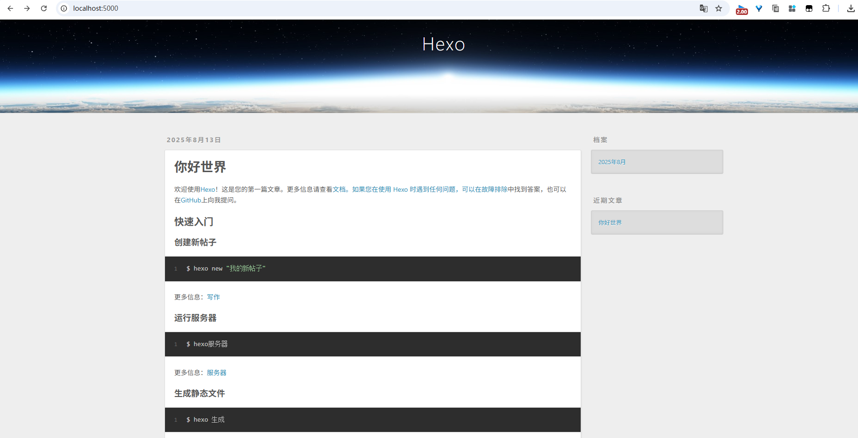Viewport: 858px width, 438px height.
Task: Open the translate page icon
Action: pos(704,8)
